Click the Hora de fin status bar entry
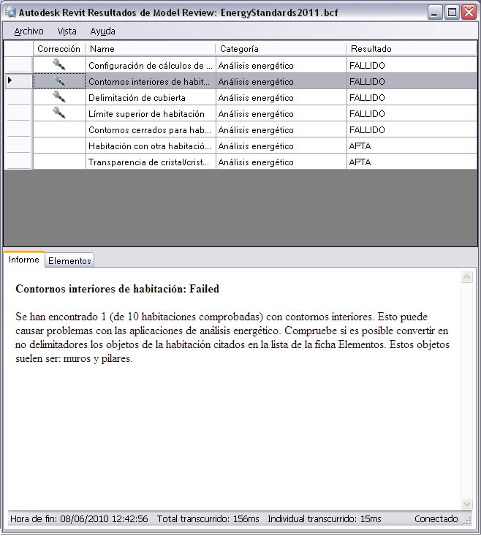Viewport: 481px width, 536px height. click(79, 519)
